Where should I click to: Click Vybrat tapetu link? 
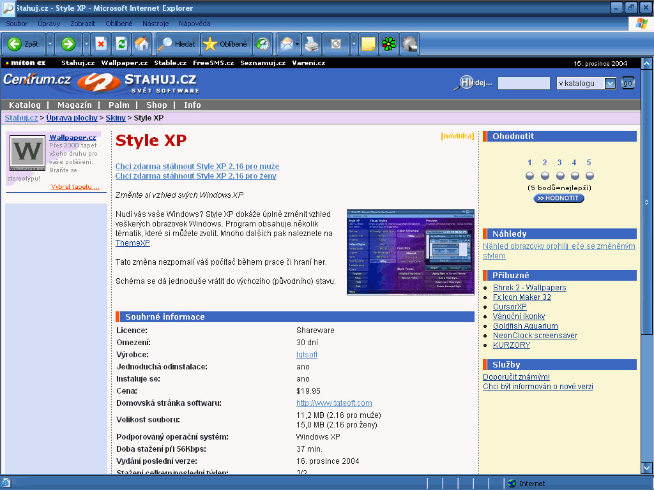[x=75, y=187]
